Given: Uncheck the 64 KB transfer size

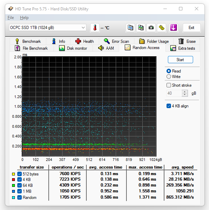Looking at the screenshot, I should (19, 185).
